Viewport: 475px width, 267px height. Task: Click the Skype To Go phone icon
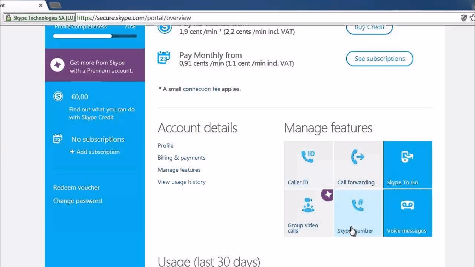coord(407,157)
